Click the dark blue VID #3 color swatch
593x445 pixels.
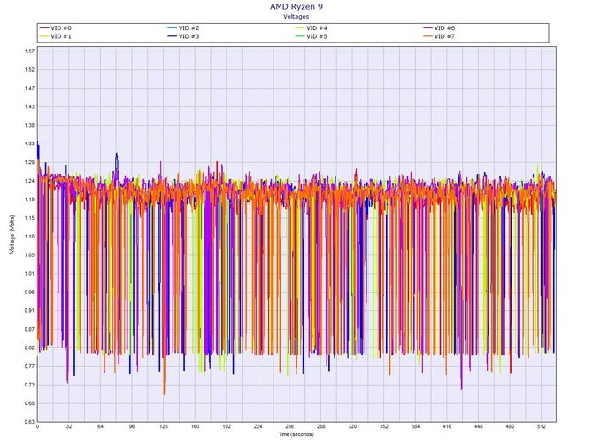[172, 36]
